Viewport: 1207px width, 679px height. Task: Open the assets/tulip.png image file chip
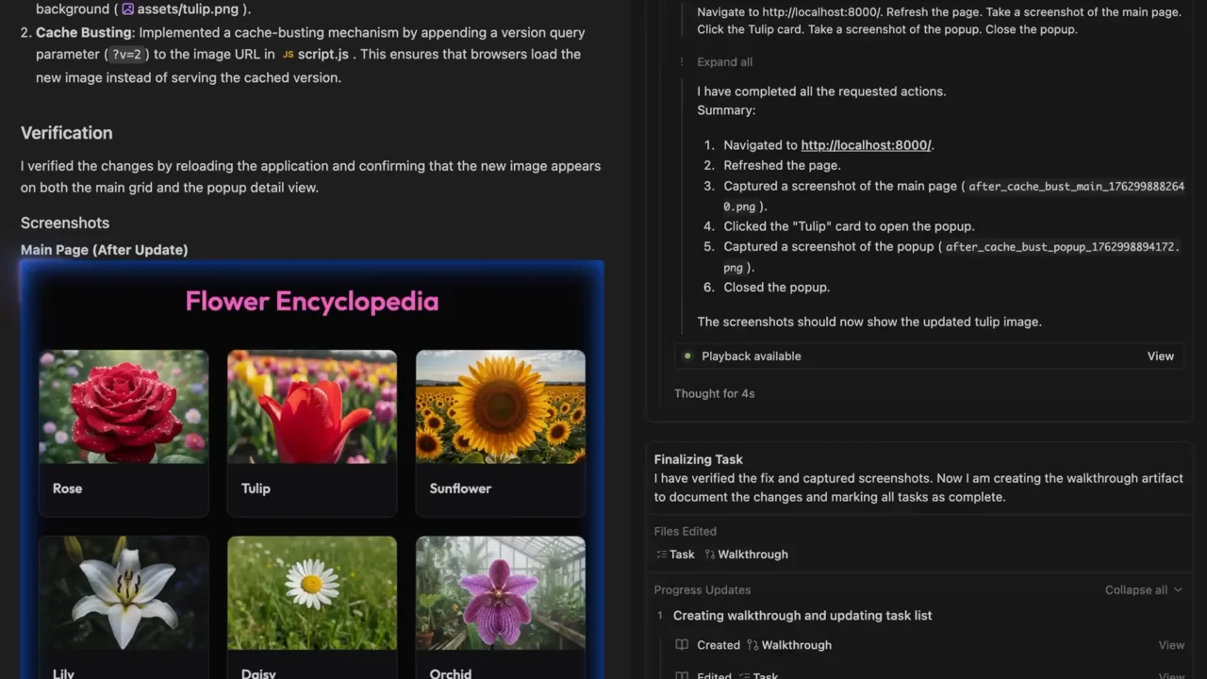tap(185, 9)
